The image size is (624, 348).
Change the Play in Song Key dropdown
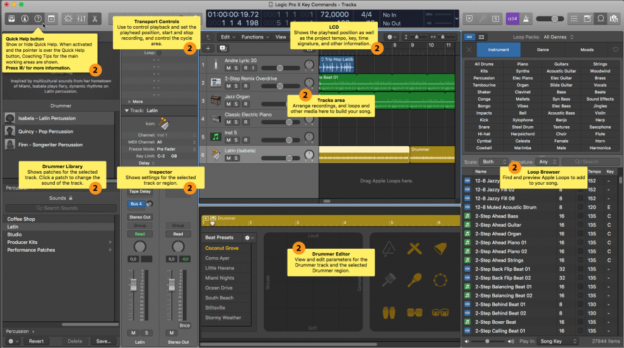pos(558,341)
